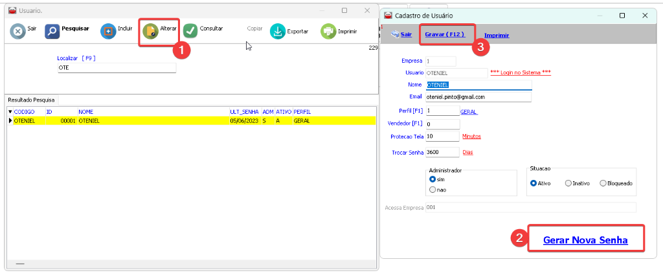This screenshot has width=663, height=277.
Task: Open the Resultado Pesquisa tab
Action: tap(31, 100)
